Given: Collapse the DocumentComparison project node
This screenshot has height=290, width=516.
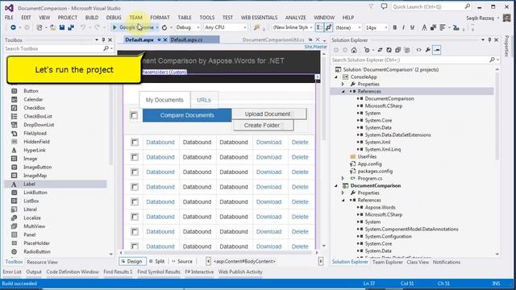Looking at the screenshot, I should 336,186.
